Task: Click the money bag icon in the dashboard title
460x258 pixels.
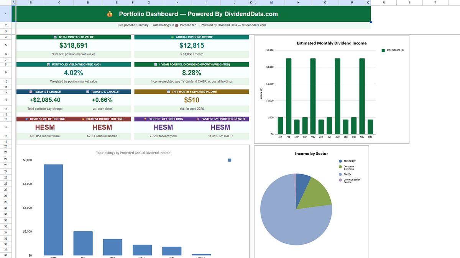Action: point(109,14)
